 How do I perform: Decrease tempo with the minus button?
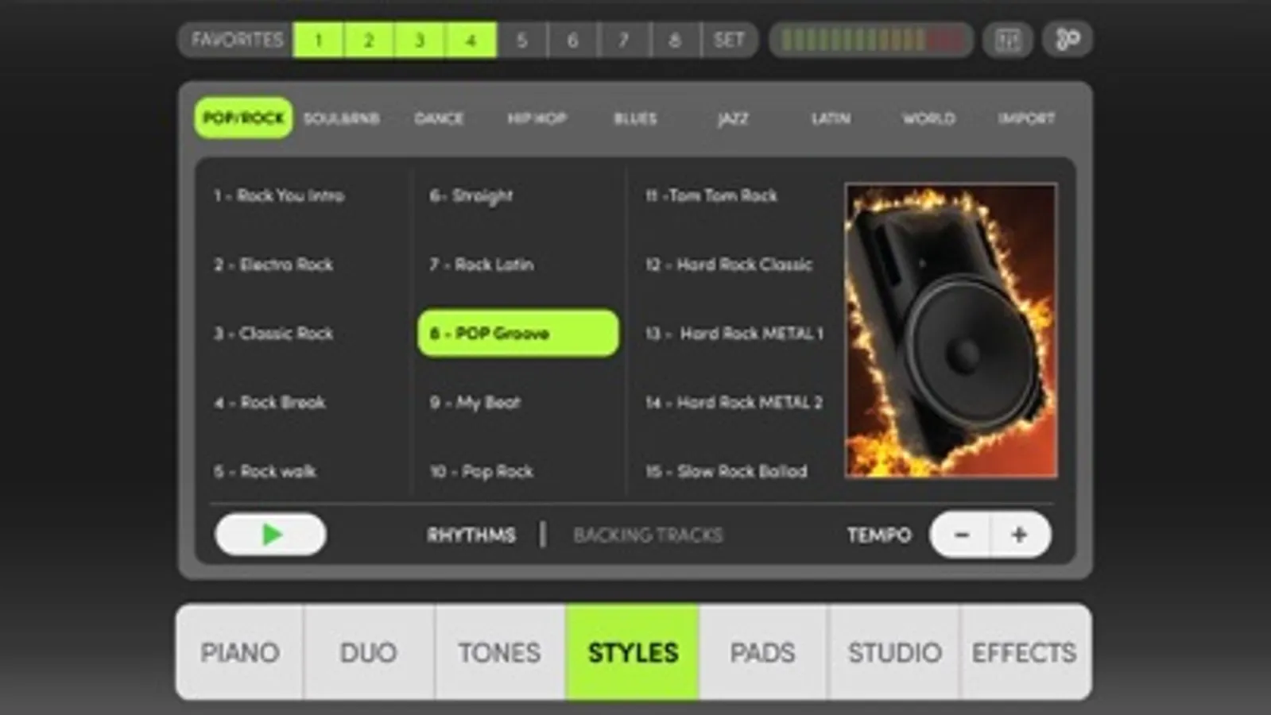(961, 535)
